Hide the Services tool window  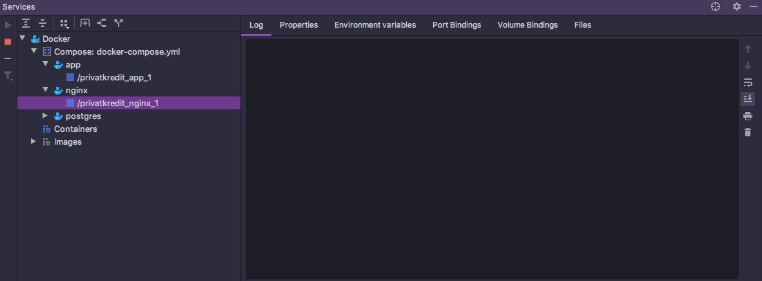(x=754, y=7)
